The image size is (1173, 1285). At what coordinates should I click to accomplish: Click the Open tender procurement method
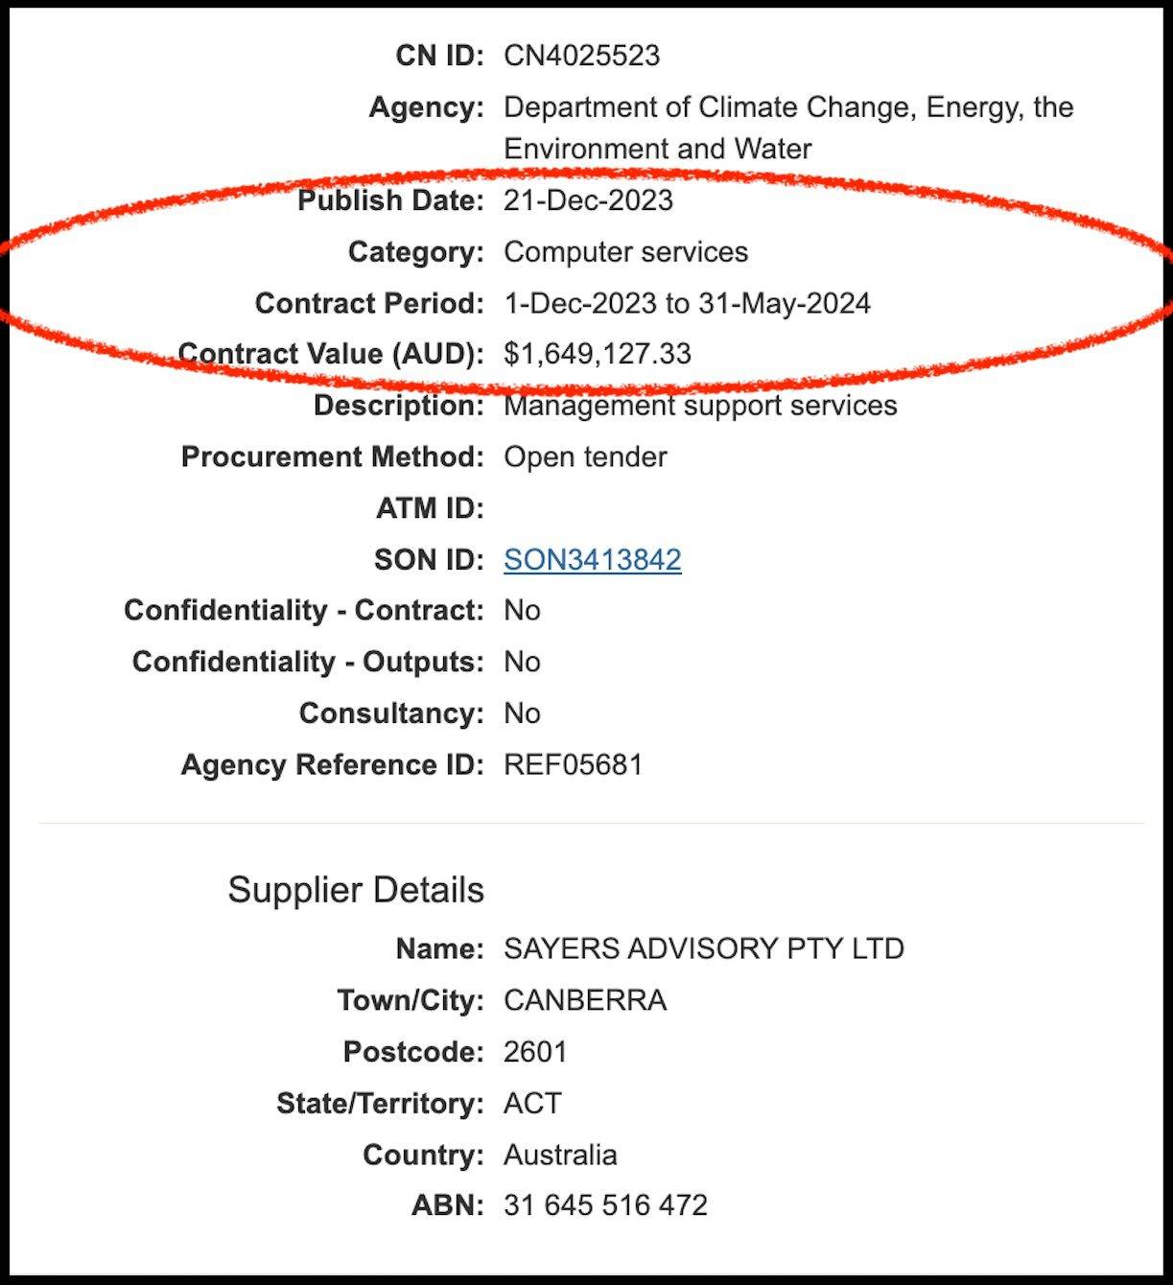tap(585, 457)
